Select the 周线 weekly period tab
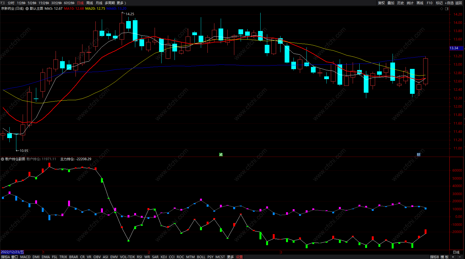 tap(90, 3)
